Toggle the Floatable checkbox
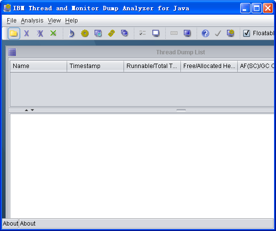This screenshot has height=231, width=276. coord(247,33)
